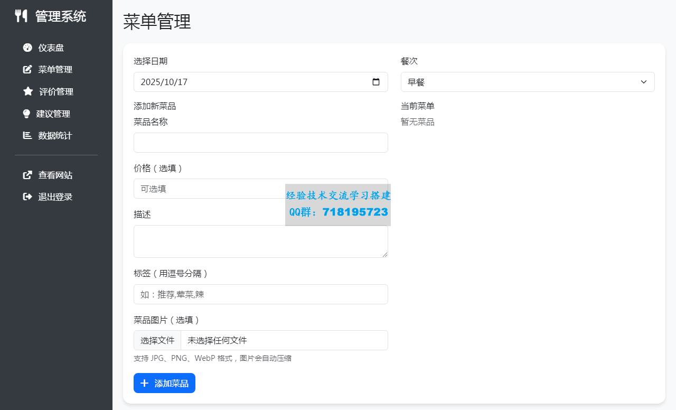
Task: Click the 价格 optional input field
Action: click(209, 189)
